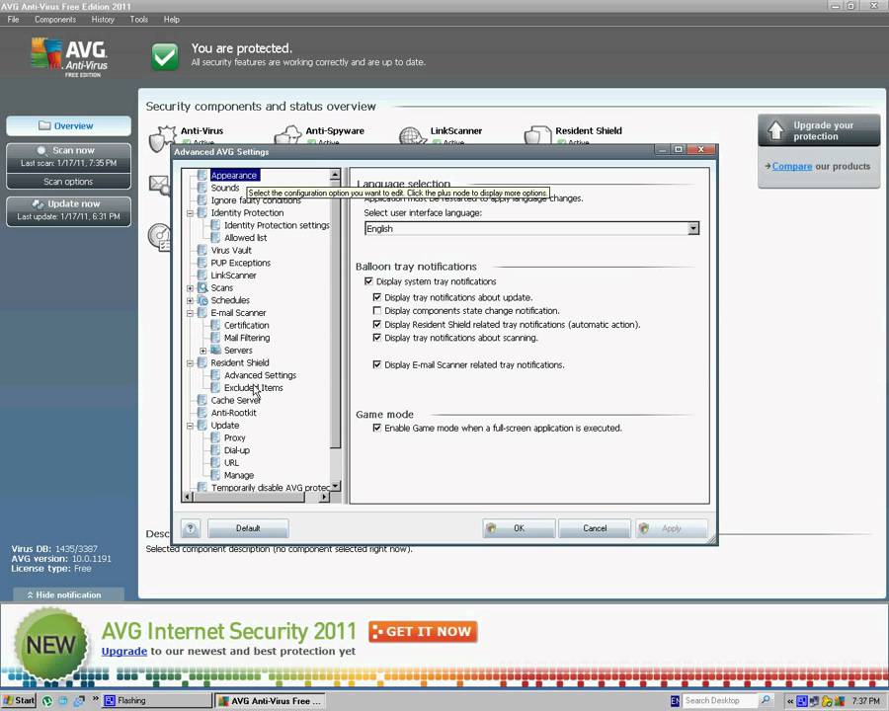Disable Game mode for full-screen applications
The image size is (889, 711).
pos(377,428)
